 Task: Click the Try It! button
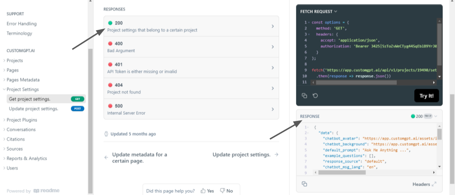click(x=426, y=96)
